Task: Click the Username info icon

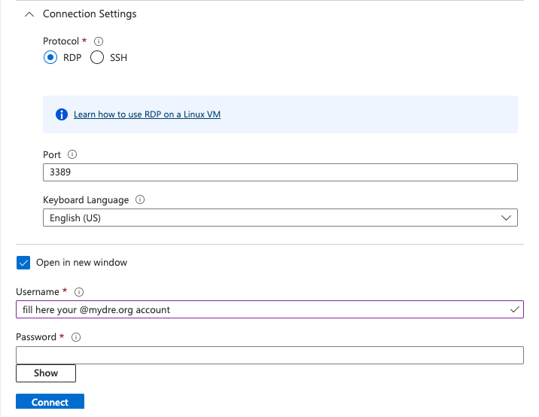Action: click(79, 292)
